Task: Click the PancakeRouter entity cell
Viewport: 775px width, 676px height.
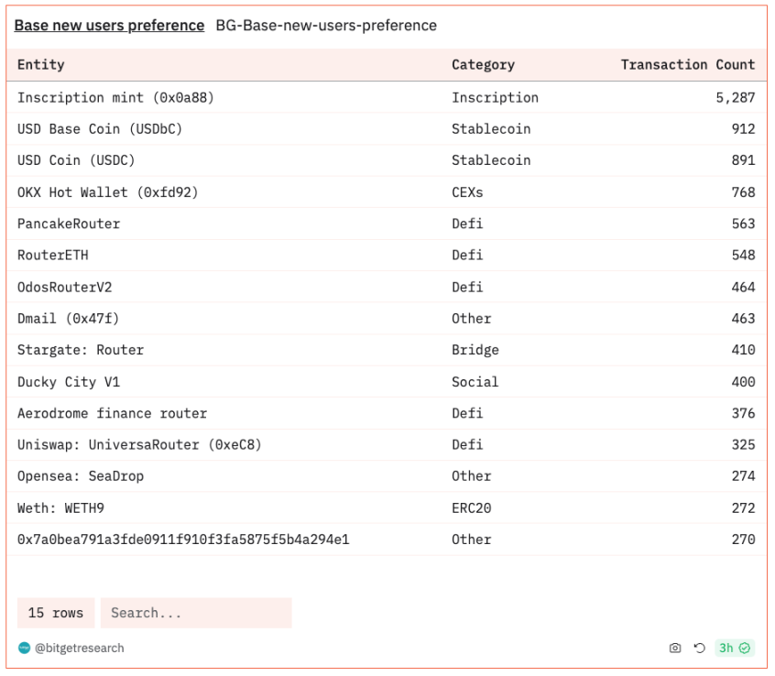Action: click(69, 224)
